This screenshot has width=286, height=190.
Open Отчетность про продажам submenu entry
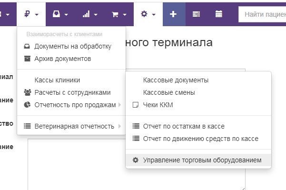click(71, 105)
